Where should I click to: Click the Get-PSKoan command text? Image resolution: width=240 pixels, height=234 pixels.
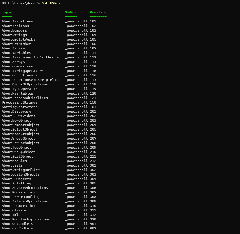(x=52, y=3)
